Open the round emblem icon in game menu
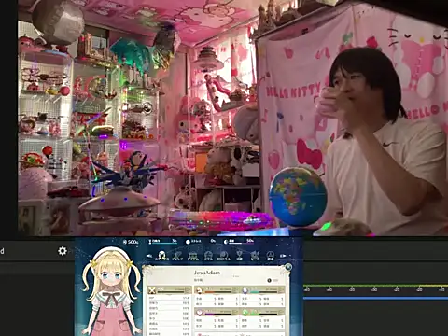This screenshot has width=448, height=336. [224, 256]
